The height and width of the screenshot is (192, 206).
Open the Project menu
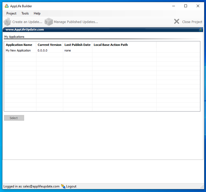click(x=11, y=13)
